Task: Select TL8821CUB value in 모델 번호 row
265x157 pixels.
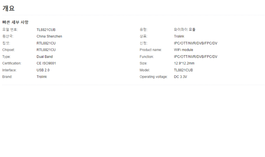Action: [46, 30]
